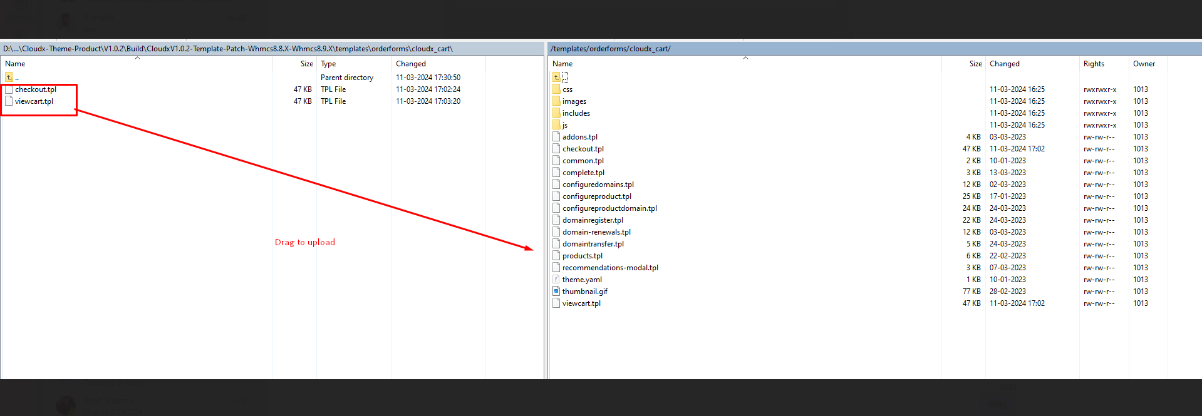1202x416 pixels.
Task: Sort local panel by Name column
Action: point(15,64)
